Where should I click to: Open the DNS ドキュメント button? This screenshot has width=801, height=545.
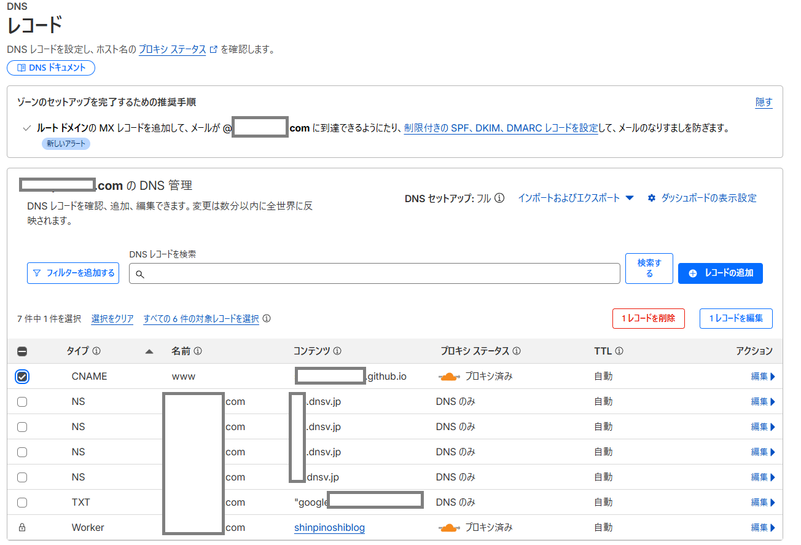(51, 68)
